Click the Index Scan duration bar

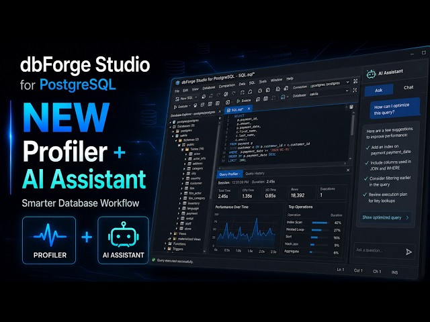tap(320, 223)
